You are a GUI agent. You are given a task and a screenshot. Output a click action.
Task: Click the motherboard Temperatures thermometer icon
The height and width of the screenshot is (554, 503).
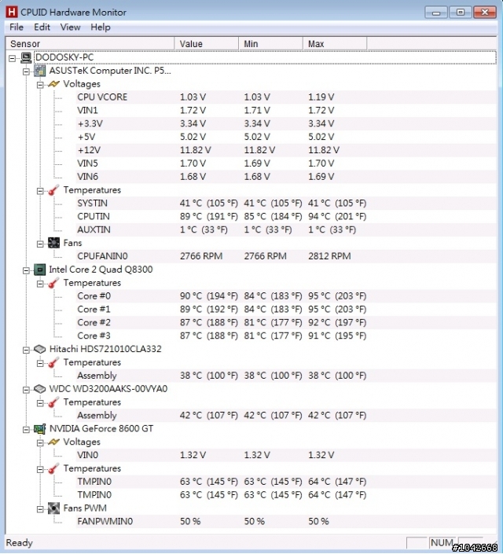tap(53, 190)
